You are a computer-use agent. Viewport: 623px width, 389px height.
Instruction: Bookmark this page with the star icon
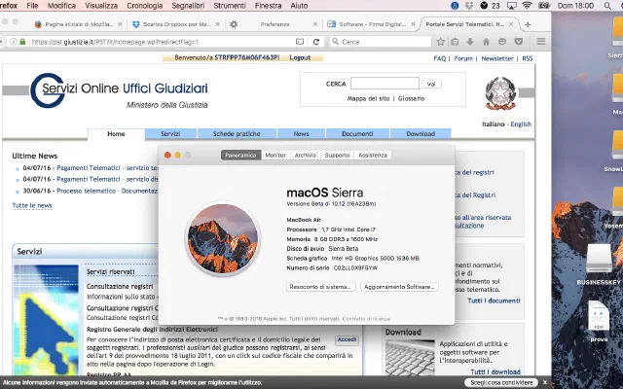(x=440, y=42)
